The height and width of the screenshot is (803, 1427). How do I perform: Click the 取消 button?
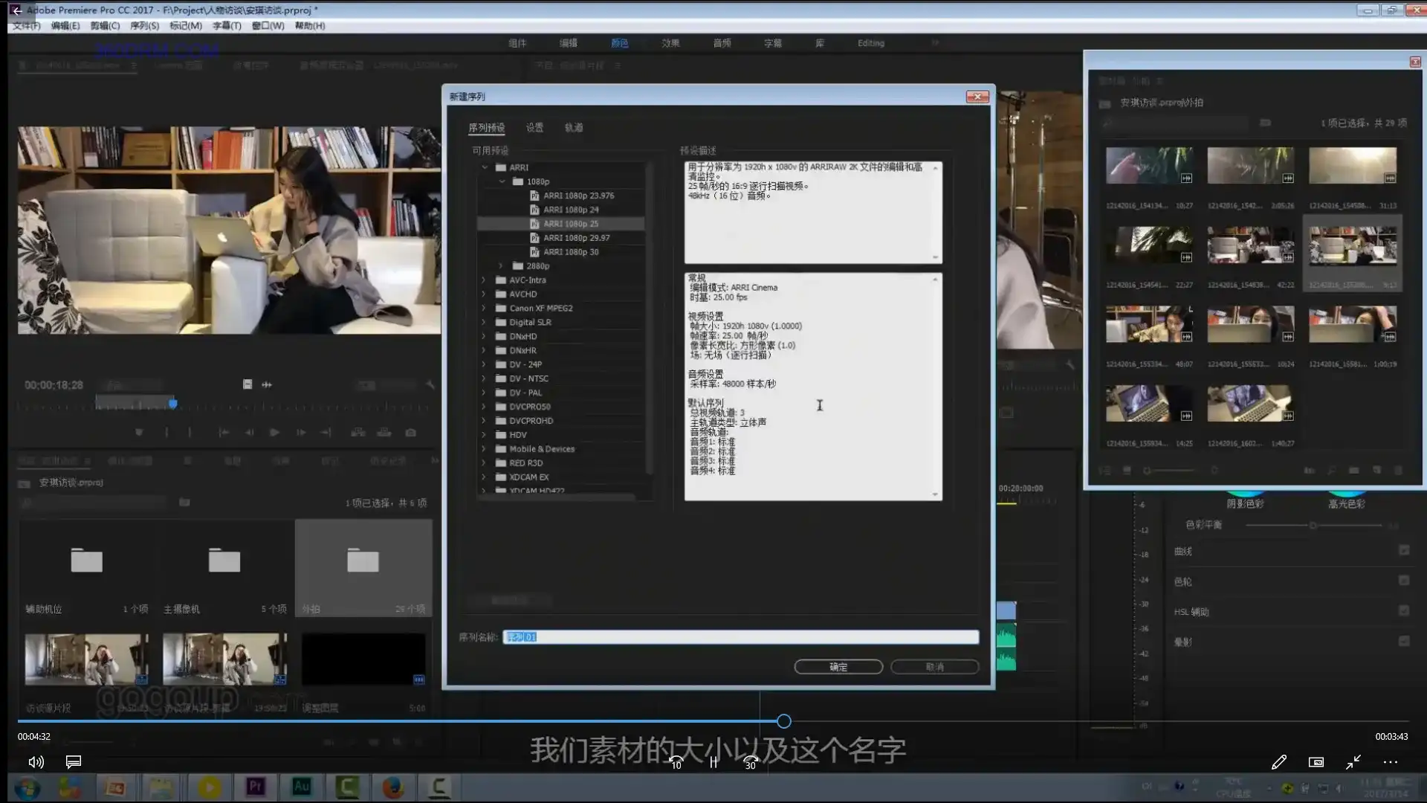click(x=934, y=667)
